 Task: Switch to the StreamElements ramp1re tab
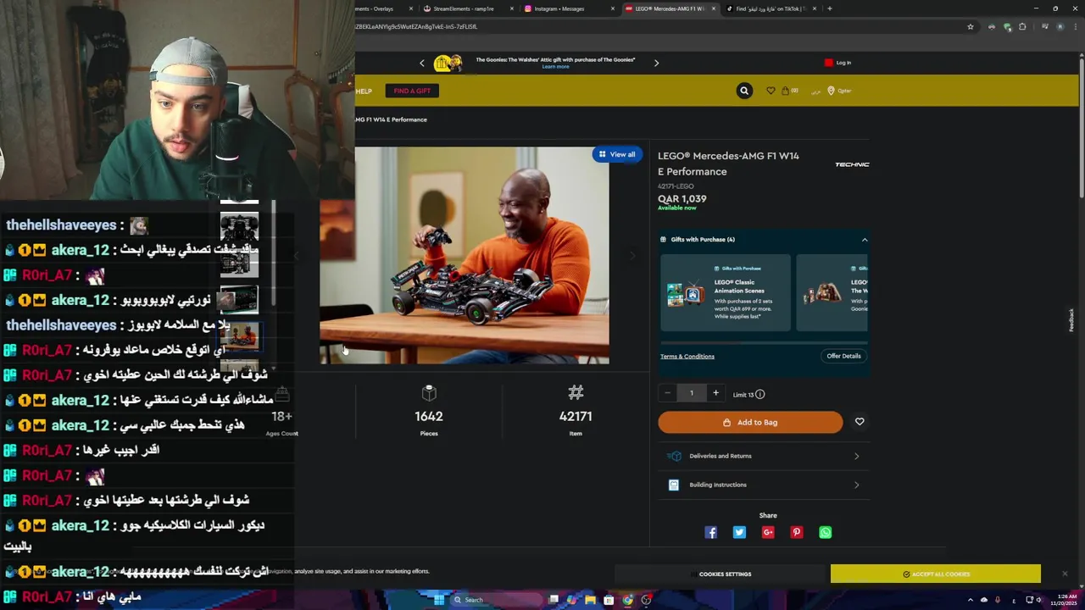click(469, 8)
